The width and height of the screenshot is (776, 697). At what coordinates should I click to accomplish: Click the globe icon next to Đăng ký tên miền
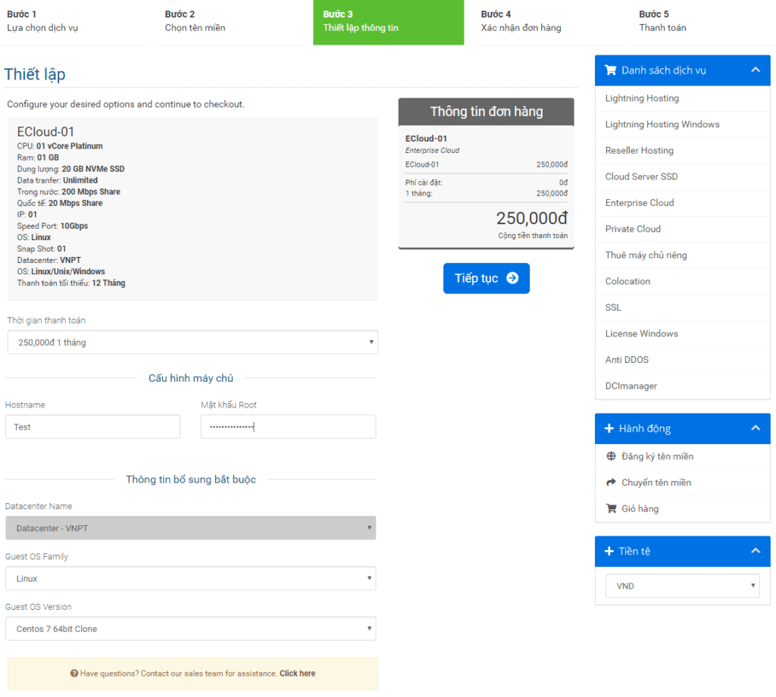(612, 456)
